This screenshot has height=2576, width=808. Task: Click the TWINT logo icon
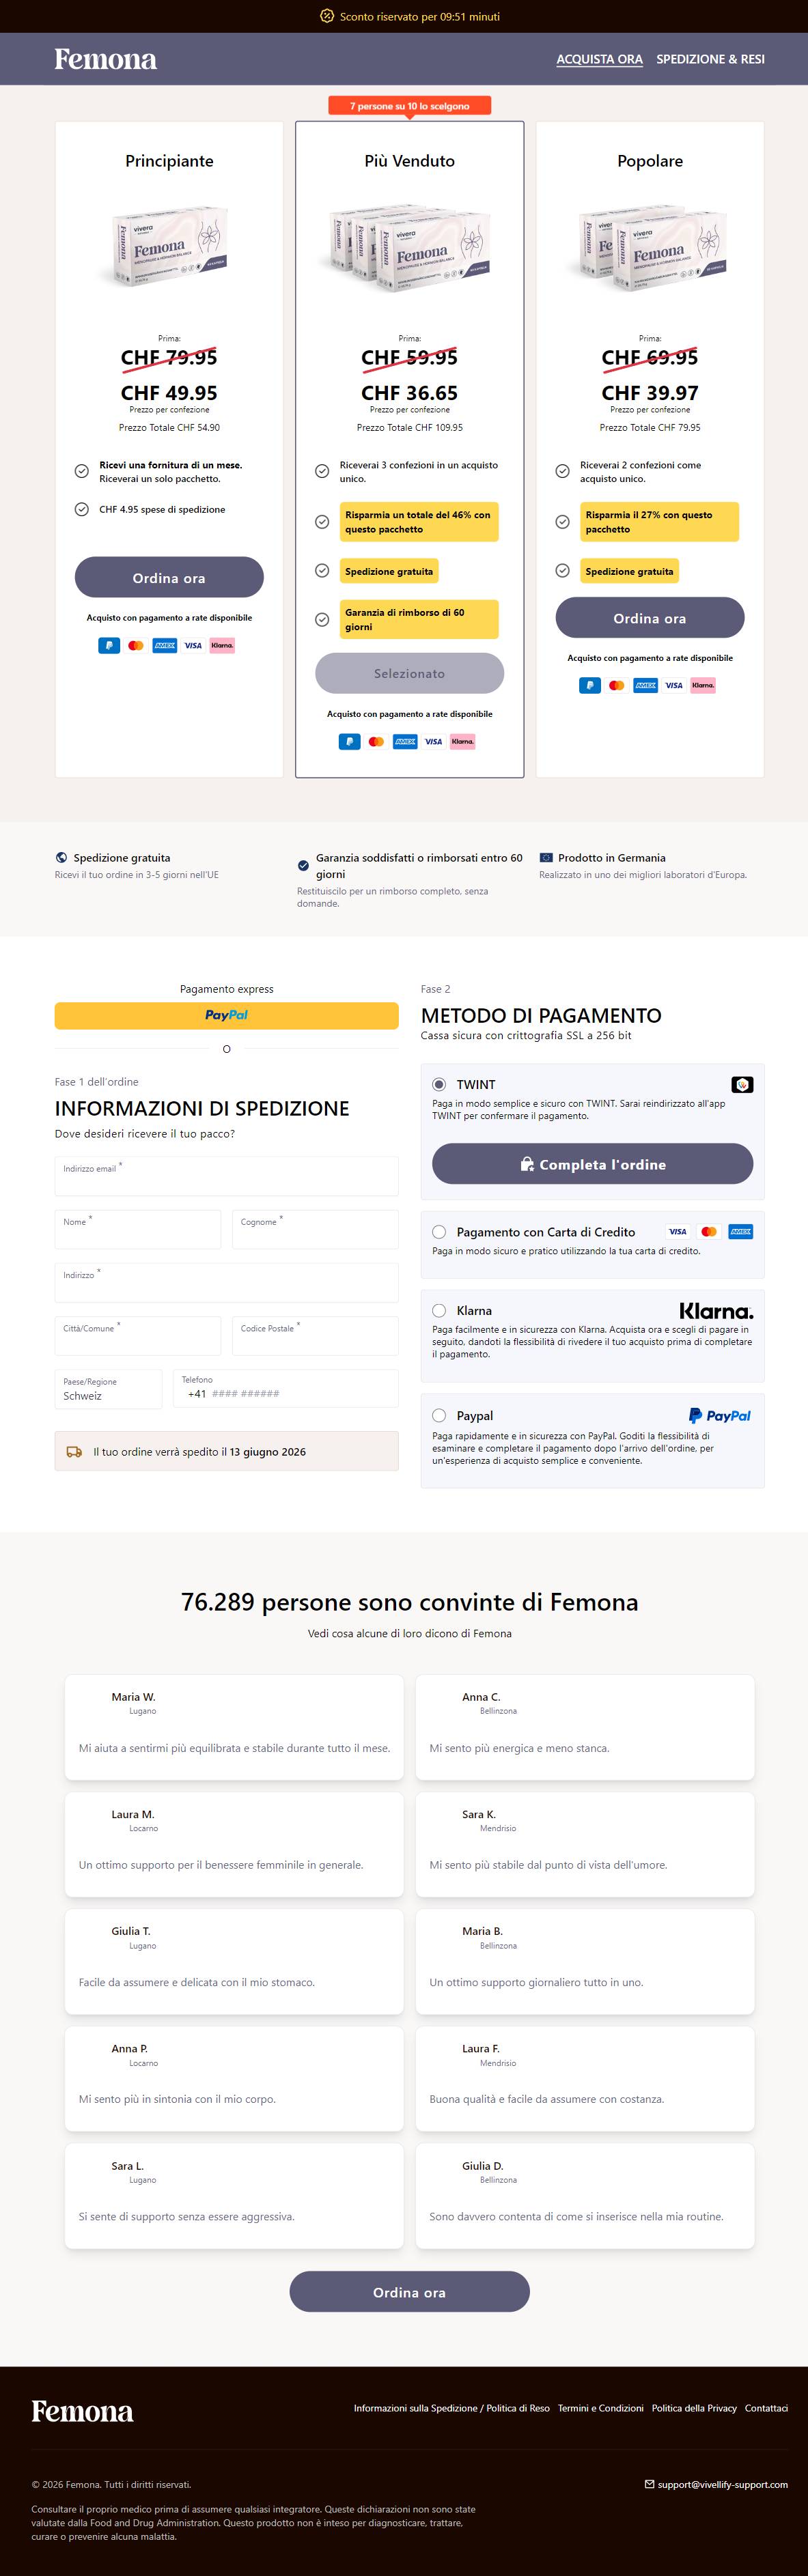pos(742,1084)
